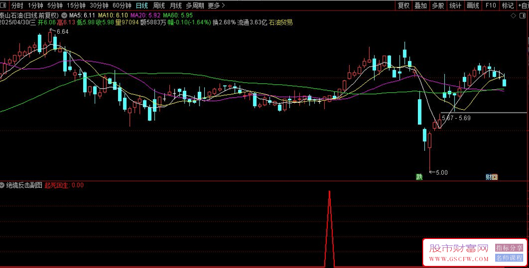Click the 名师课程 banner link
The width and height of the screenshot is (529, 268).
coord(509,258)
